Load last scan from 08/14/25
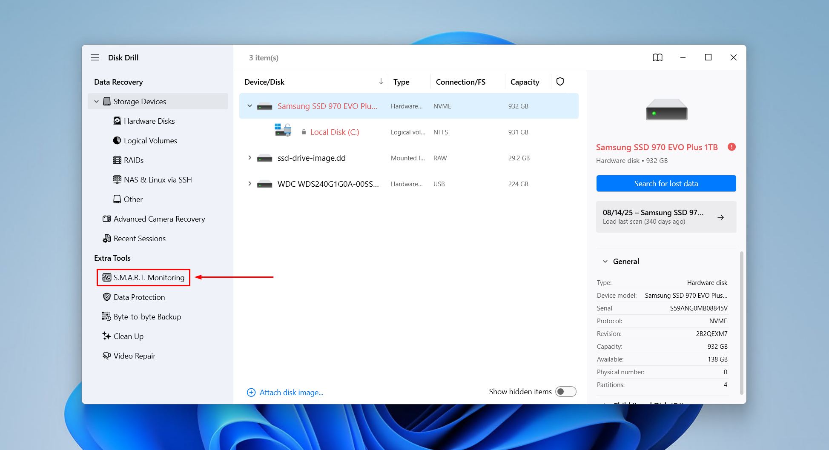829x450 pixels. tap(666, 216)
